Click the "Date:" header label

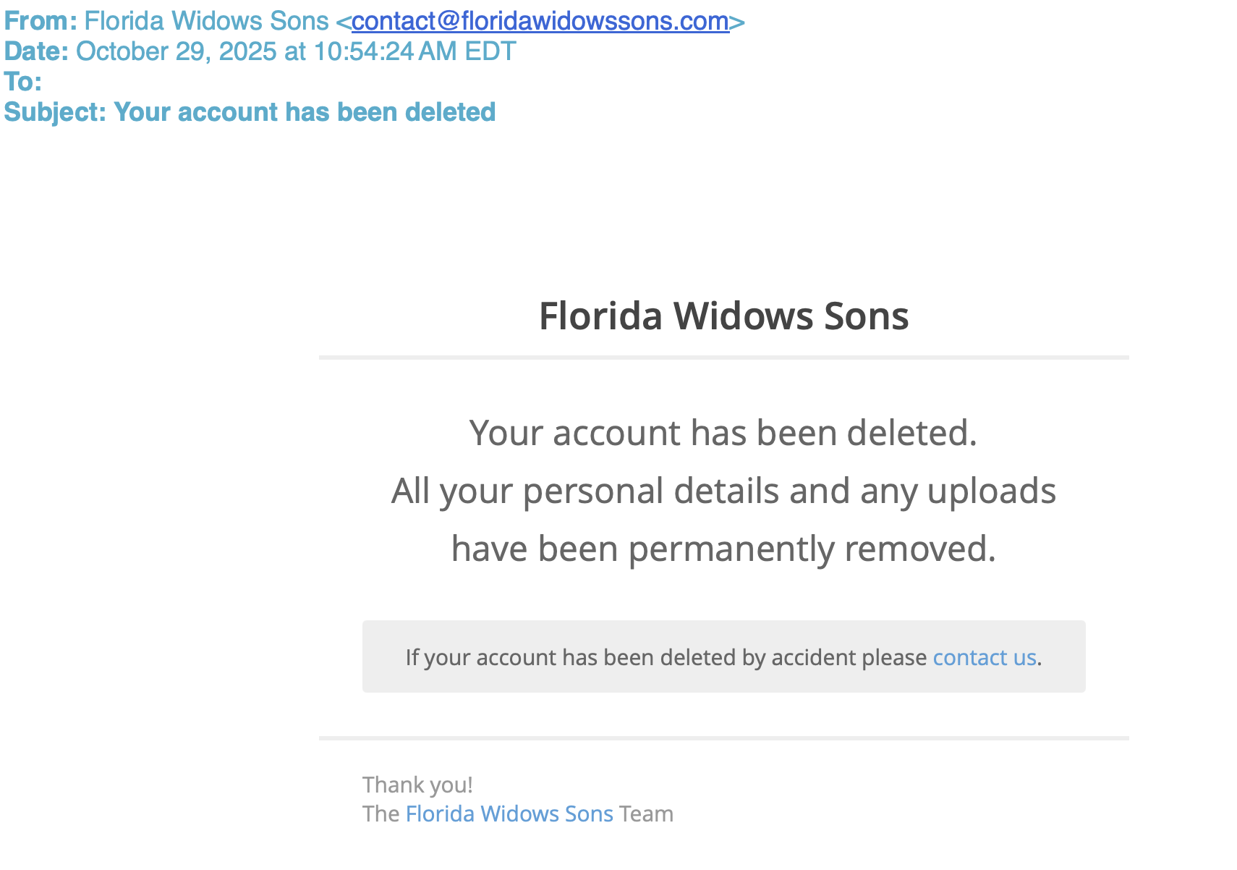[x=36, y=51]
